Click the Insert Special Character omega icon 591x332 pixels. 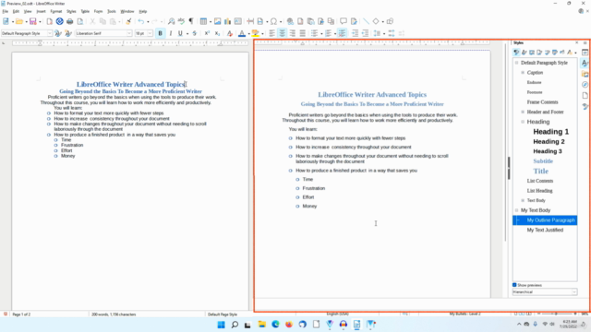273,21
